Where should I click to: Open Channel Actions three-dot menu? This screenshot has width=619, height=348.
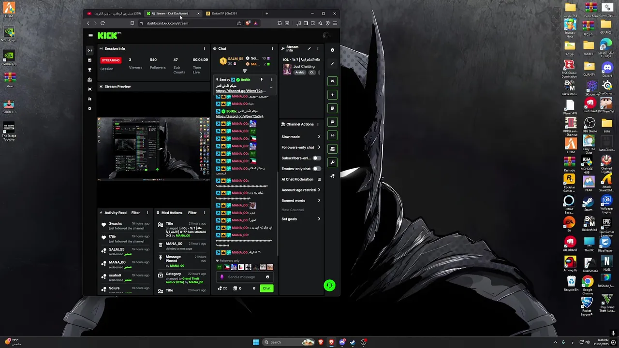pos(318,124)
